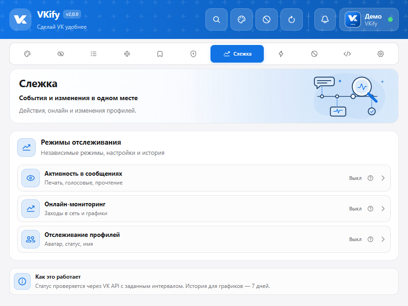The width and height of the screenshot is (408, 306).
Task: Switch to the crossed-circle blocking tab
Action: 314,54
